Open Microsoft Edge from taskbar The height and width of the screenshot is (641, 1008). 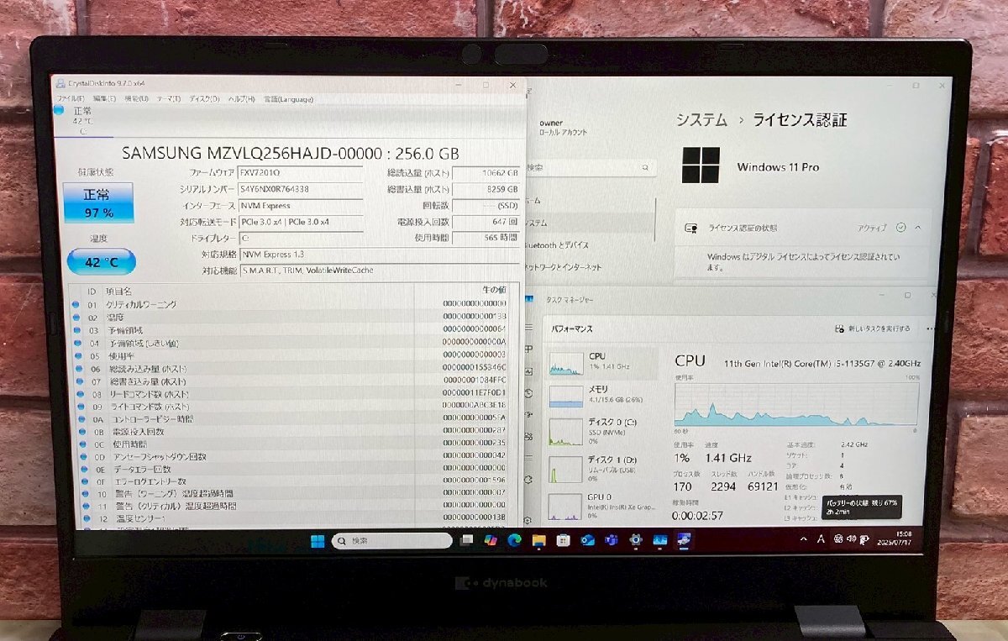pos(514,540)
